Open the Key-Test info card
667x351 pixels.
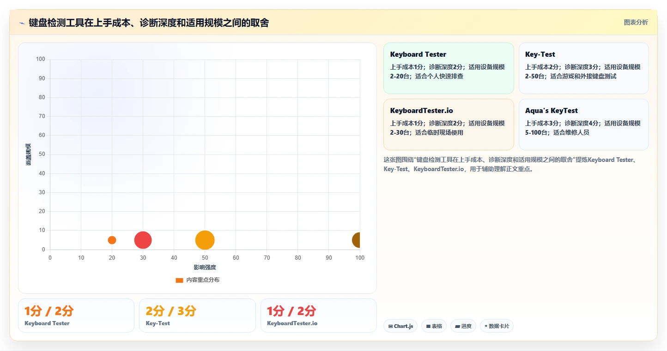click(584, 68)
